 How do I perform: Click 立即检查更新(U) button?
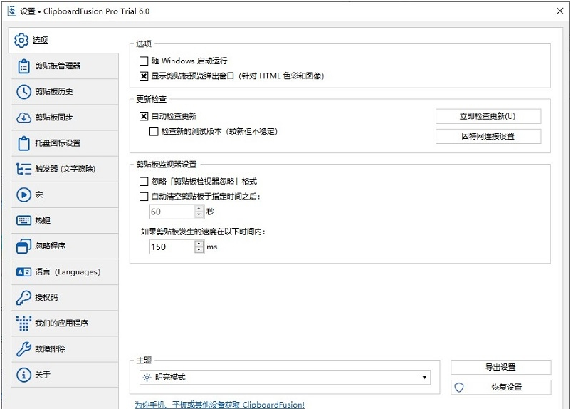point(488,116)
